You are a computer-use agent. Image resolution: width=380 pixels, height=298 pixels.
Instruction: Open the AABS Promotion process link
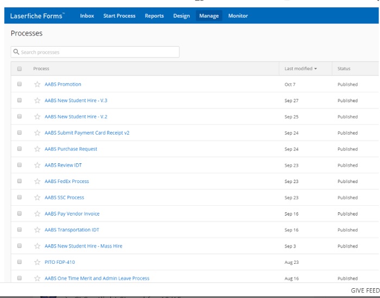[63, 84]
